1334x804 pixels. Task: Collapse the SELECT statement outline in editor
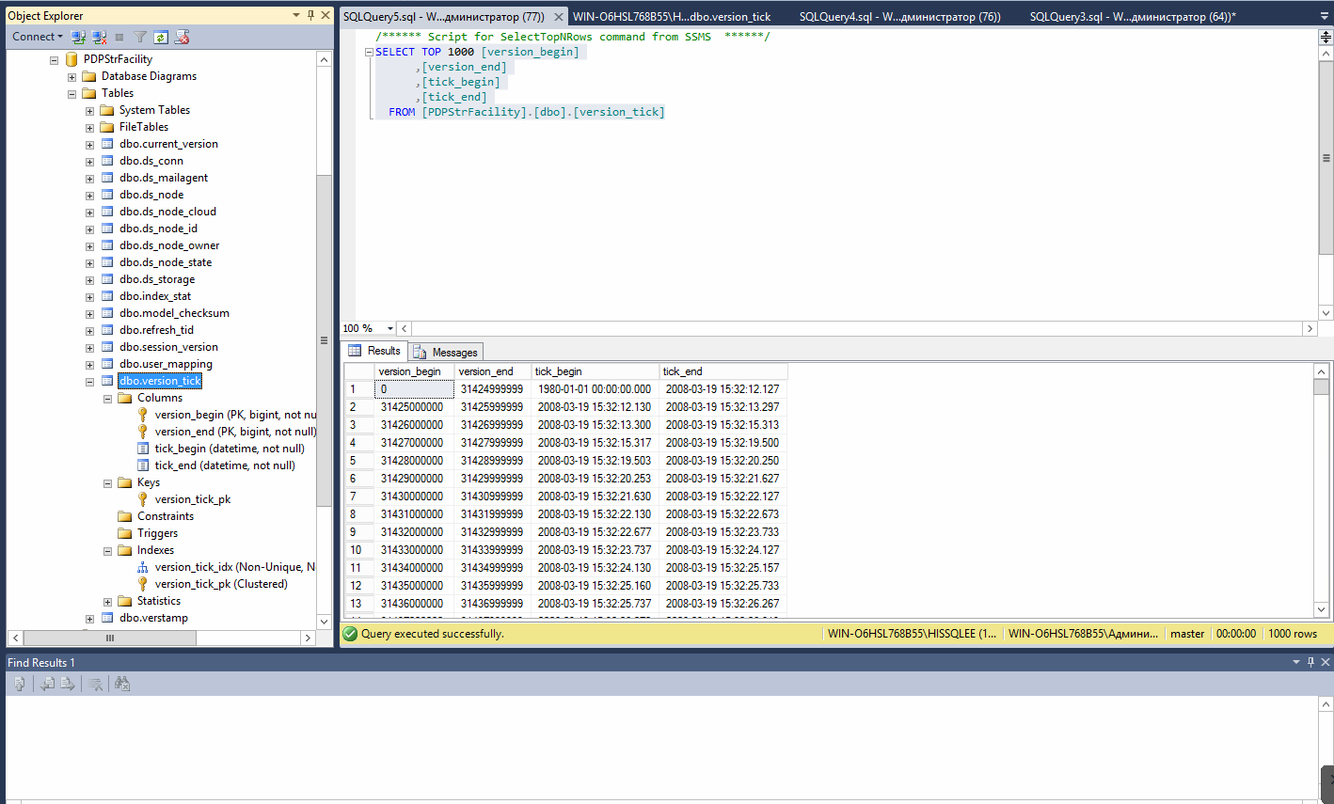click(x=369, y=52)
